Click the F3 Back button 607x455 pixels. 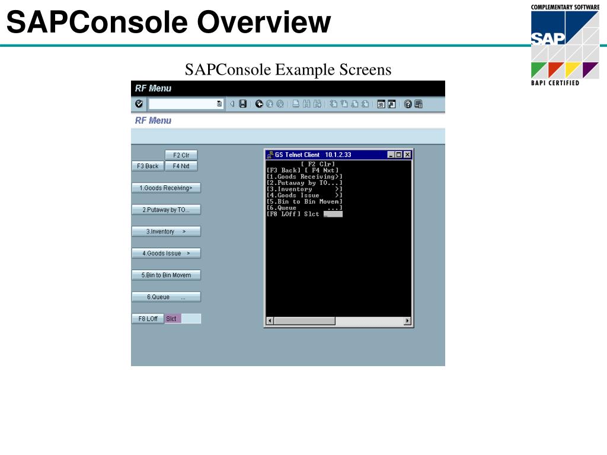coord(148,166)
